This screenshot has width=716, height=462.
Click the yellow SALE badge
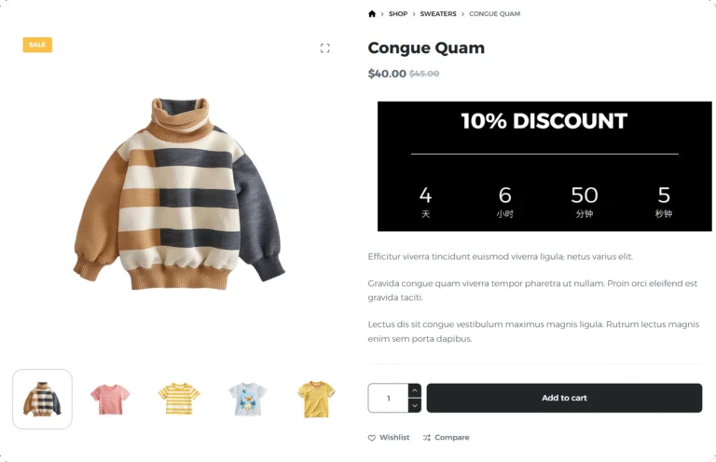click(37, 45)
